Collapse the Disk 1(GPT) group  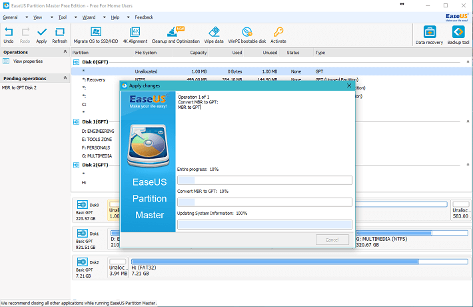[468, 121]
